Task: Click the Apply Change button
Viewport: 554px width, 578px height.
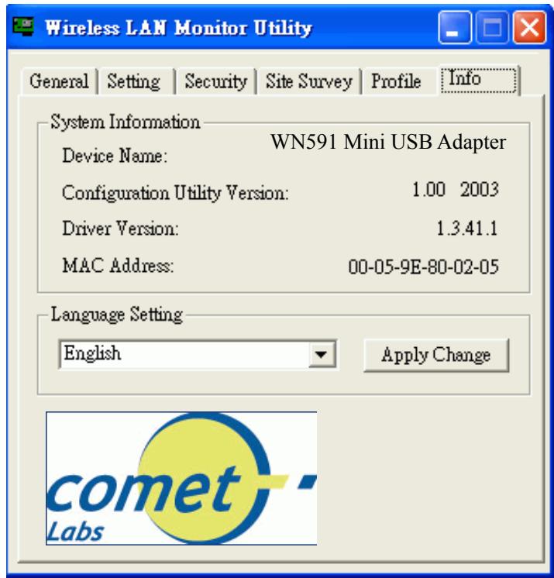Action: 436,355
